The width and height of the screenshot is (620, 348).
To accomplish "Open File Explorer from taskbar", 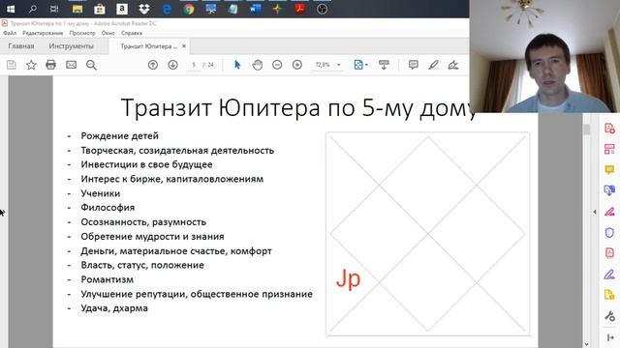I will [77, 9].
